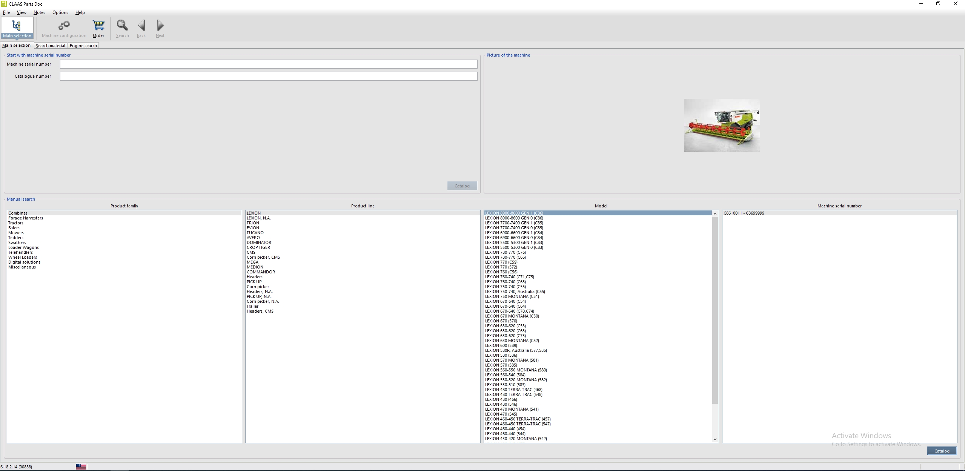Select serial range C8610011 - C8699999
Screen dimensions: 965x471
[745, 213]
